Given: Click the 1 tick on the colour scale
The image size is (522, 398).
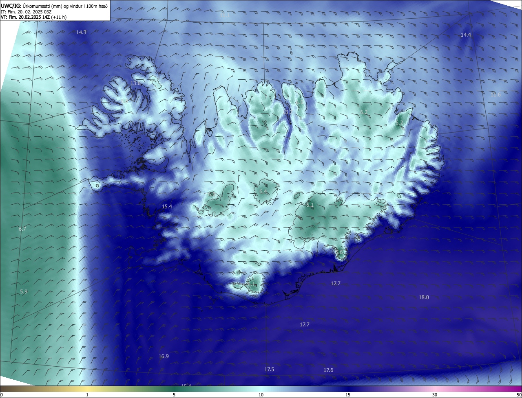Looking at the screenshot, I should [x=87, y=395].
